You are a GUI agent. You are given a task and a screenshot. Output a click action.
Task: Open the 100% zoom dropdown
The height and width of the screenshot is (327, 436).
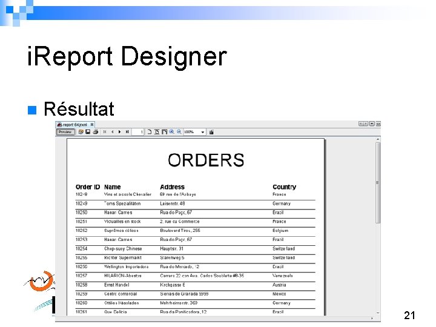click(203, 132)
